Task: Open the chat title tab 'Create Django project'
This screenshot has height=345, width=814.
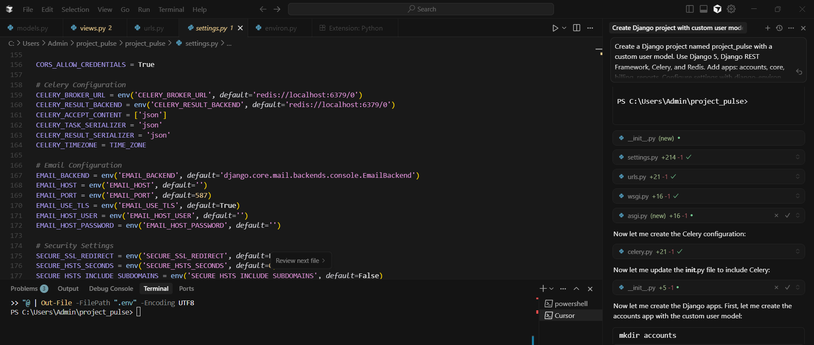Action: [677, 28]
